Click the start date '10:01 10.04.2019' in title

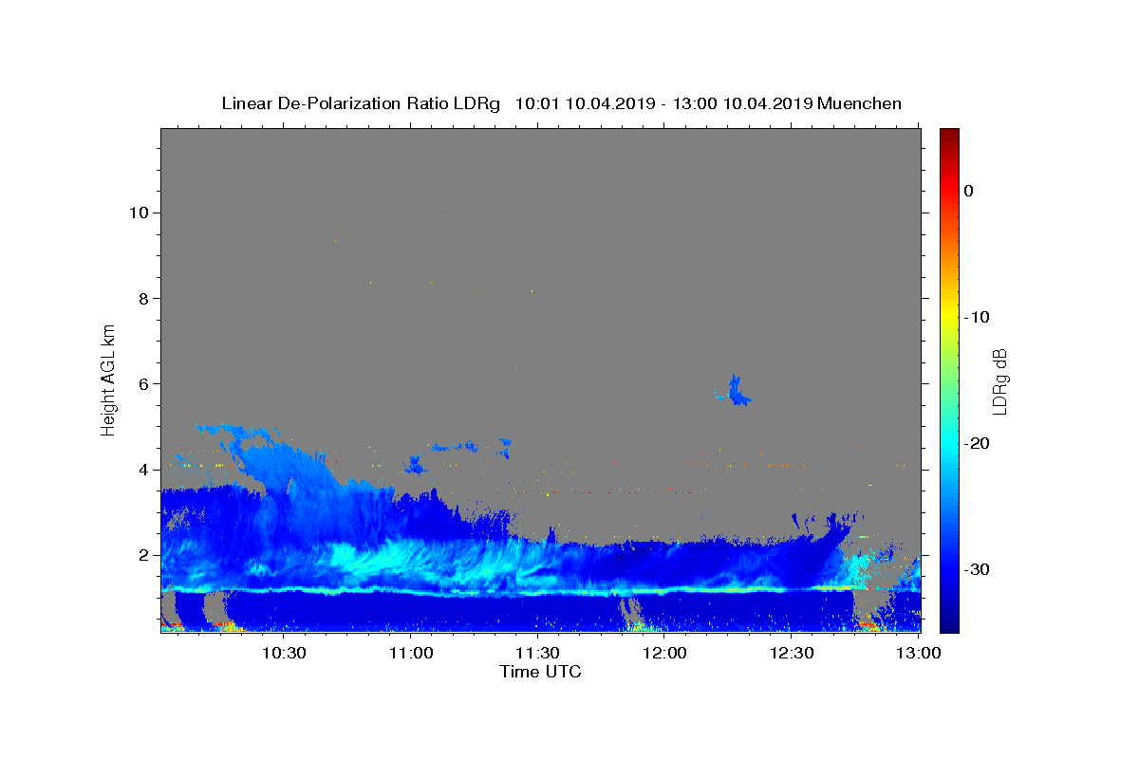(584, 103)
